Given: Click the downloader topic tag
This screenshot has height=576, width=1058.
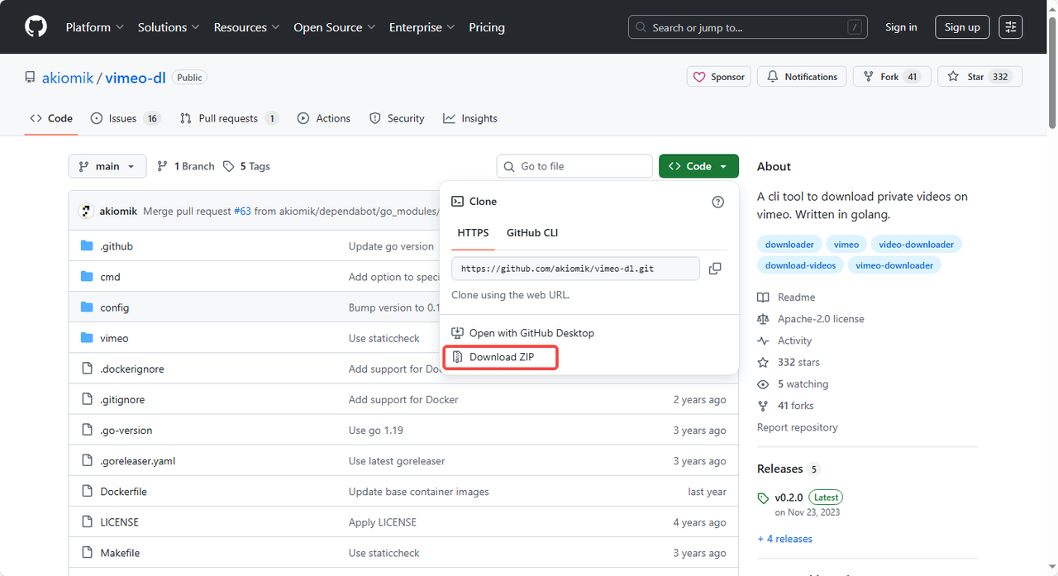Looking at the screenshot, I should tap(789, 244).
